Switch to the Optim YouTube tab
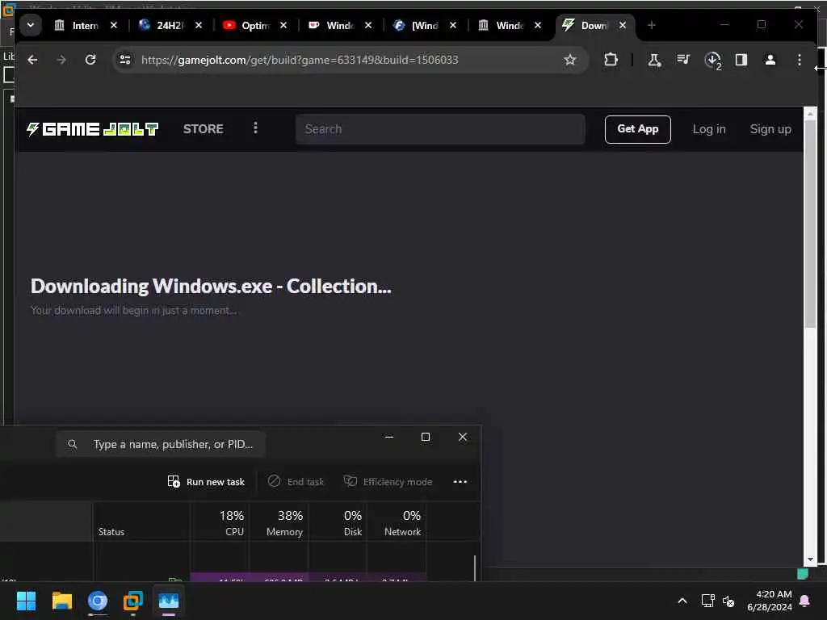 point(255,25)
